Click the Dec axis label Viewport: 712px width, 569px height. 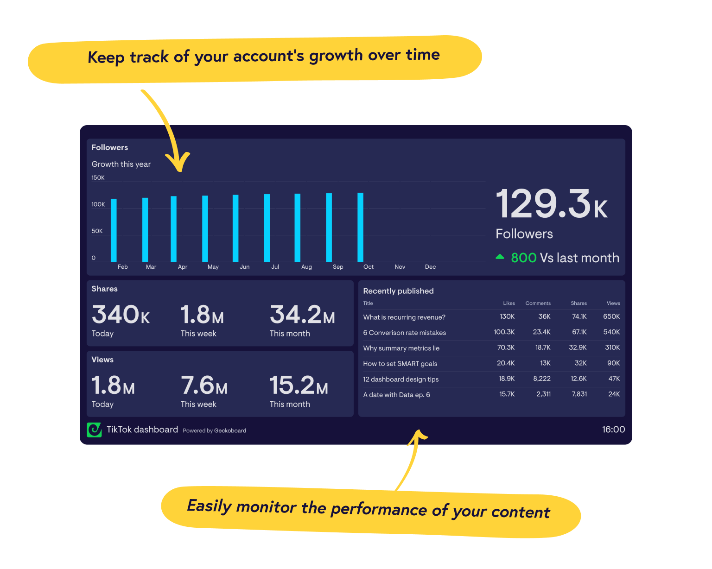pos(431,267)
